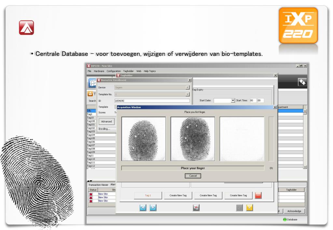Click the Tagholder column header in transaction table
333x230 pixels.
coord(291,190)
